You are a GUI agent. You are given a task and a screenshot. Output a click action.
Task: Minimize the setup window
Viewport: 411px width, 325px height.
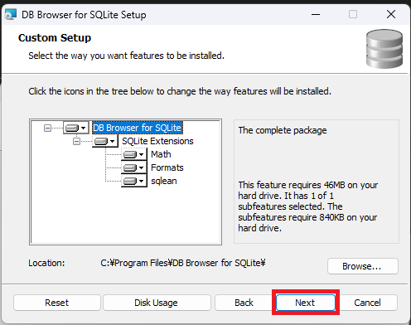316,14
